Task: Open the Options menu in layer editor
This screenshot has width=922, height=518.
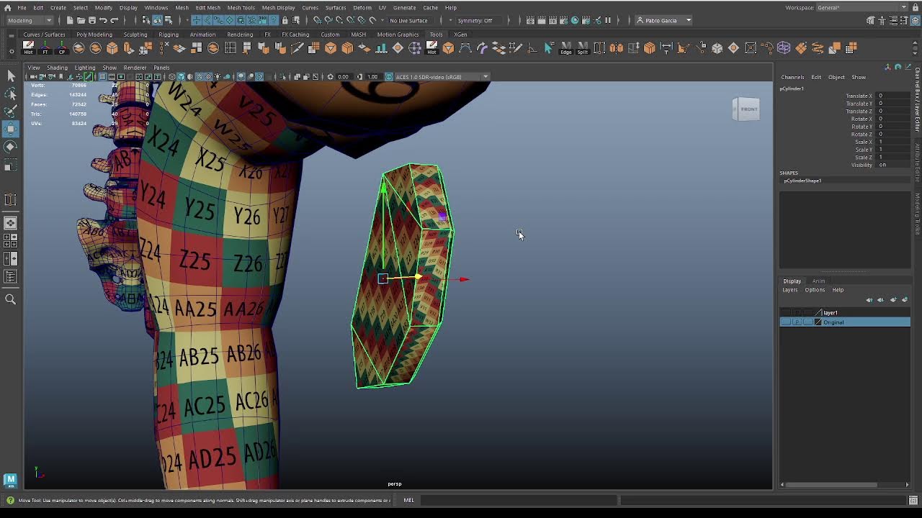Action: [x=815, y=290]
